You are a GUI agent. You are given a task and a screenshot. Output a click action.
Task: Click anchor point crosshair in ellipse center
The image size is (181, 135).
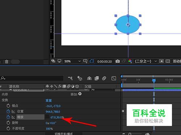(128, 25)
